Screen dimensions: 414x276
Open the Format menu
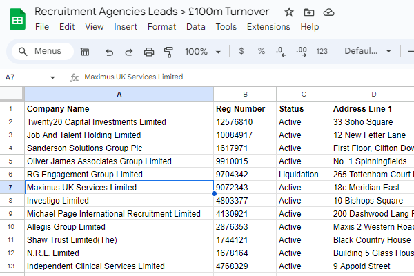pyautogui.click(x=161, y=27)
